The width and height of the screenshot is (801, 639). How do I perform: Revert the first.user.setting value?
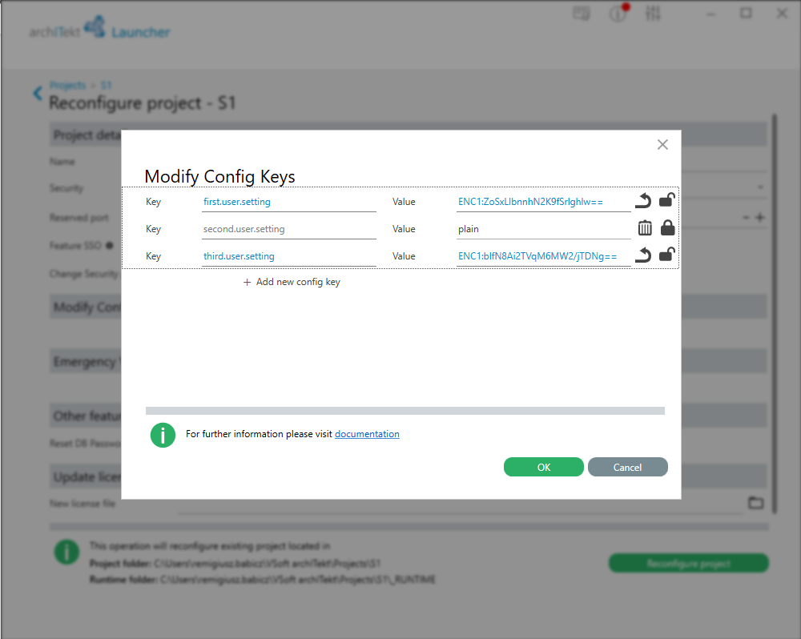click(x=644, y=201)
